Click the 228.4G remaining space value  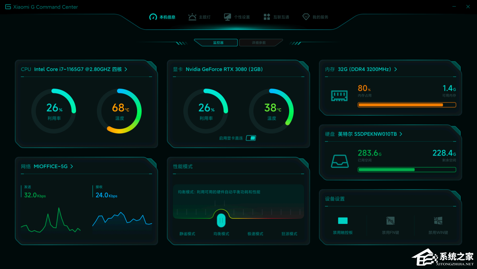(444, 153)
